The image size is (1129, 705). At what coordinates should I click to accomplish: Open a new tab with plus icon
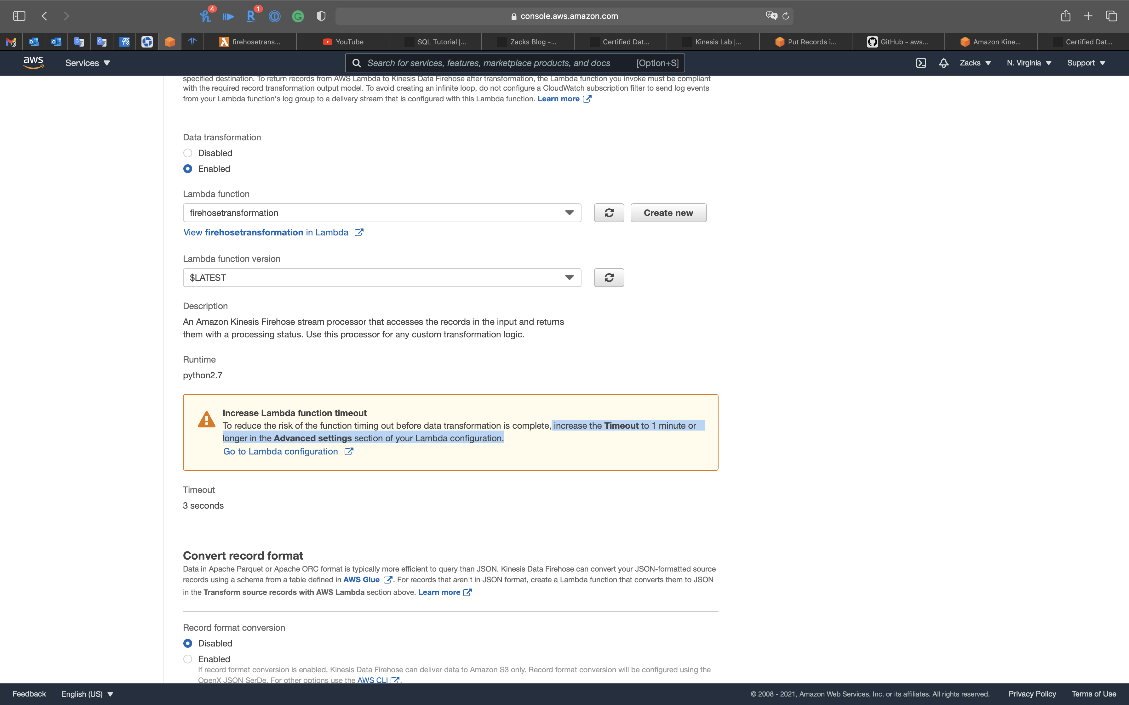(1088, 16)
